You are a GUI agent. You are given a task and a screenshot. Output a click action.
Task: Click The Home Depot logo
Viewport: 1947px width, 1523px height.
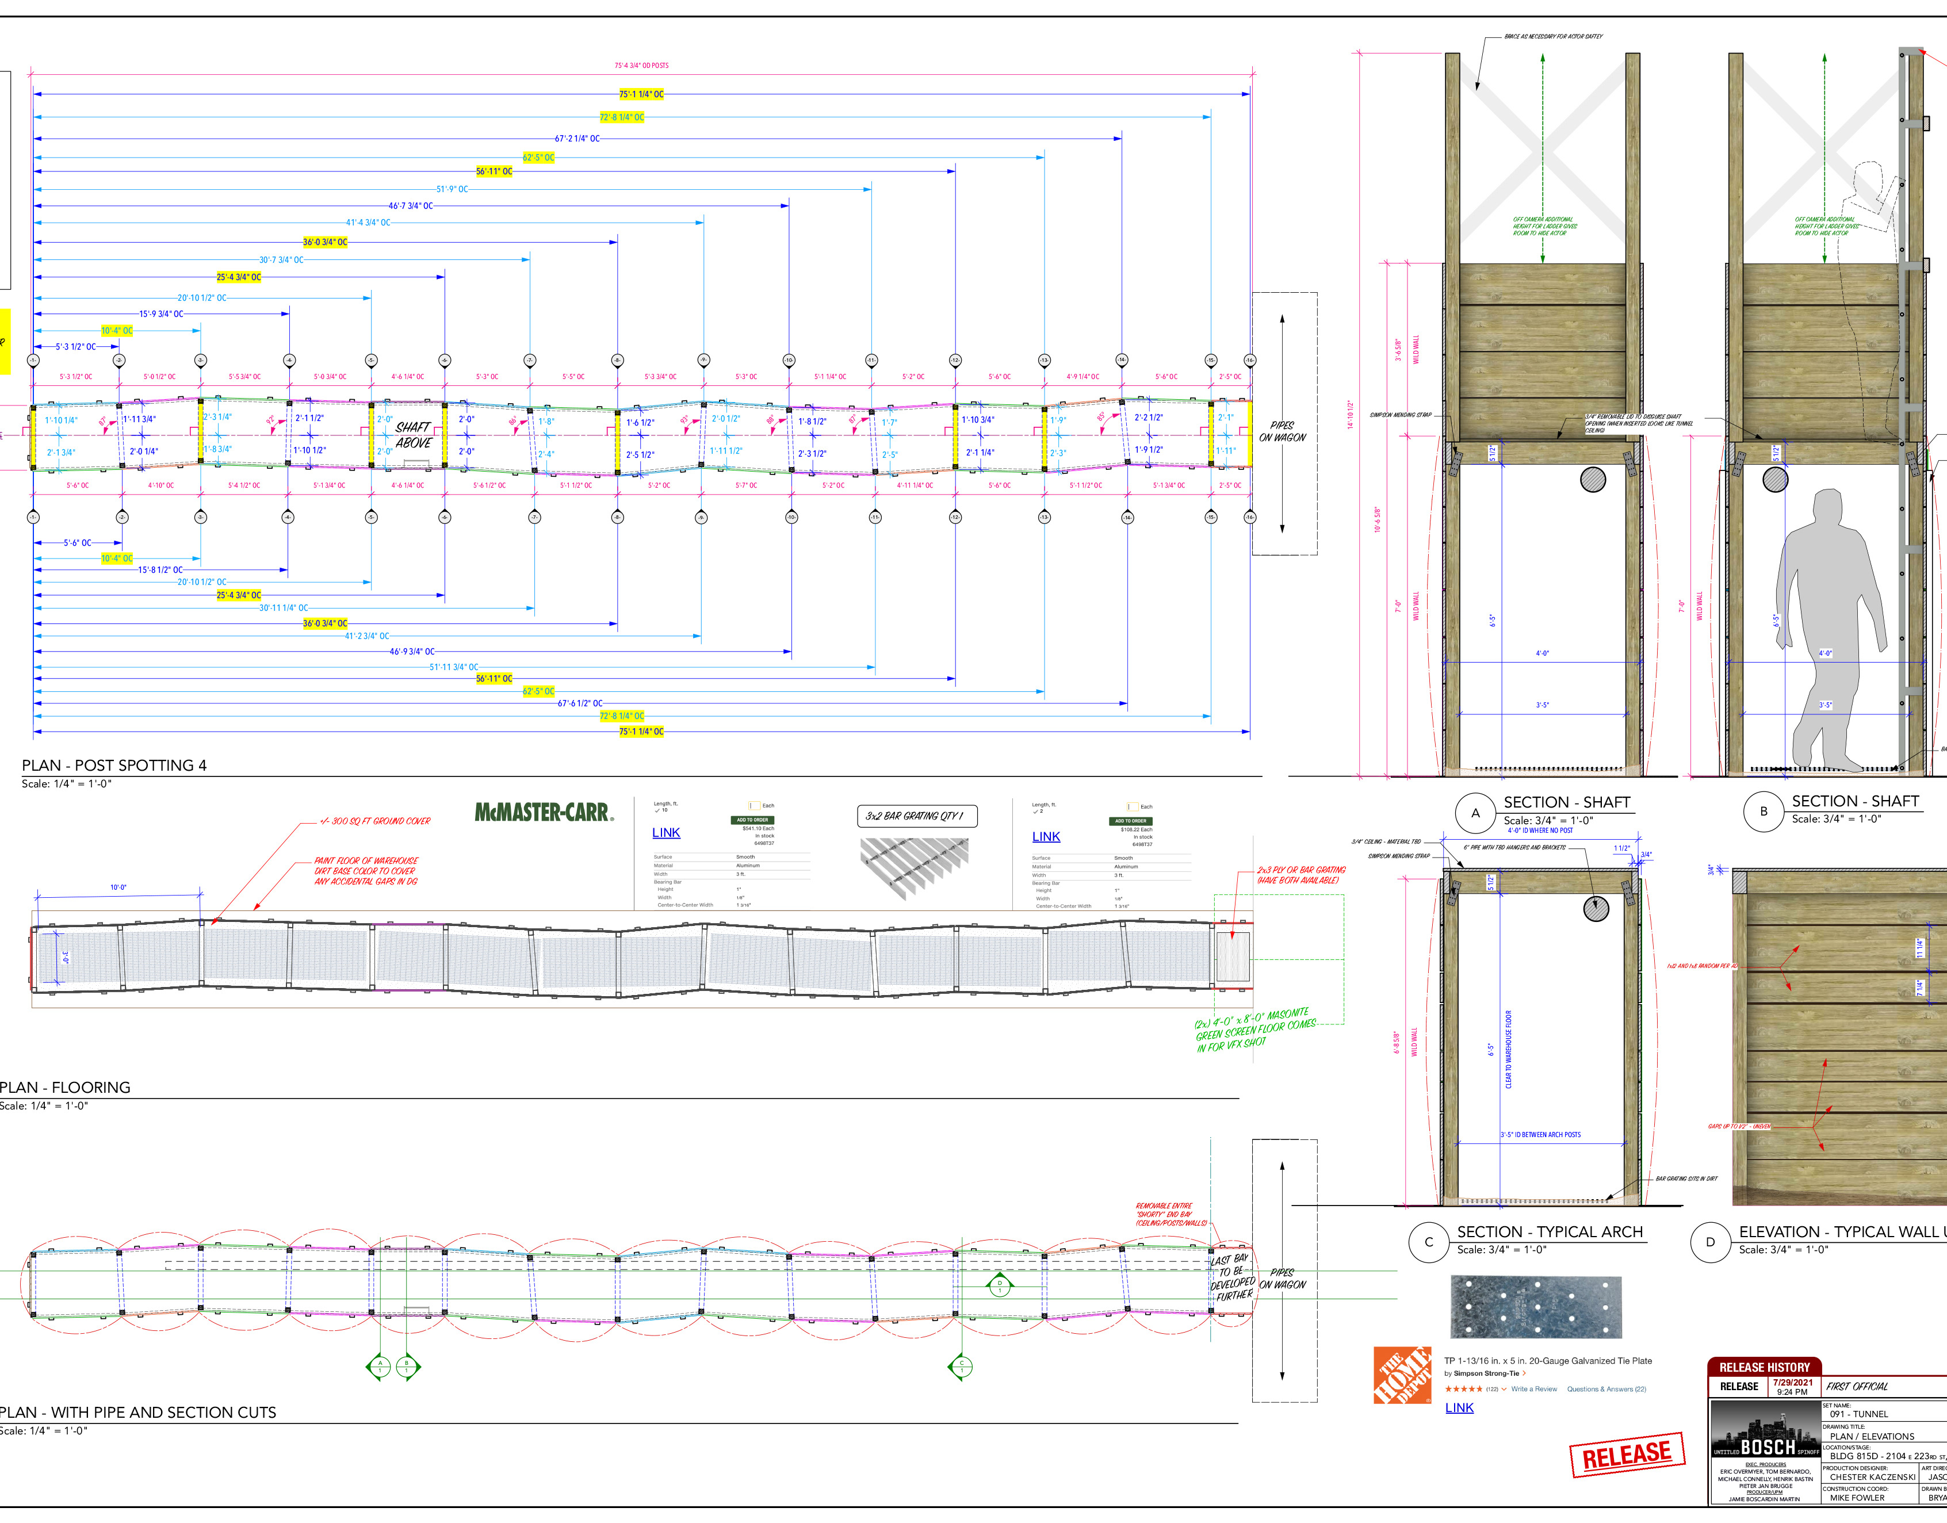1402,1375
